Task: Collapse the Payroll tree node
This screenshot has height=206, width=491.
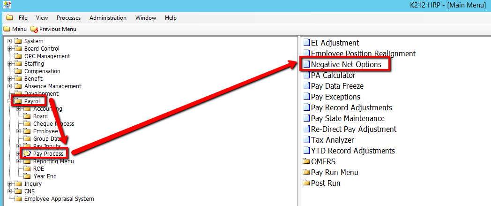Action: click(9, 101)
